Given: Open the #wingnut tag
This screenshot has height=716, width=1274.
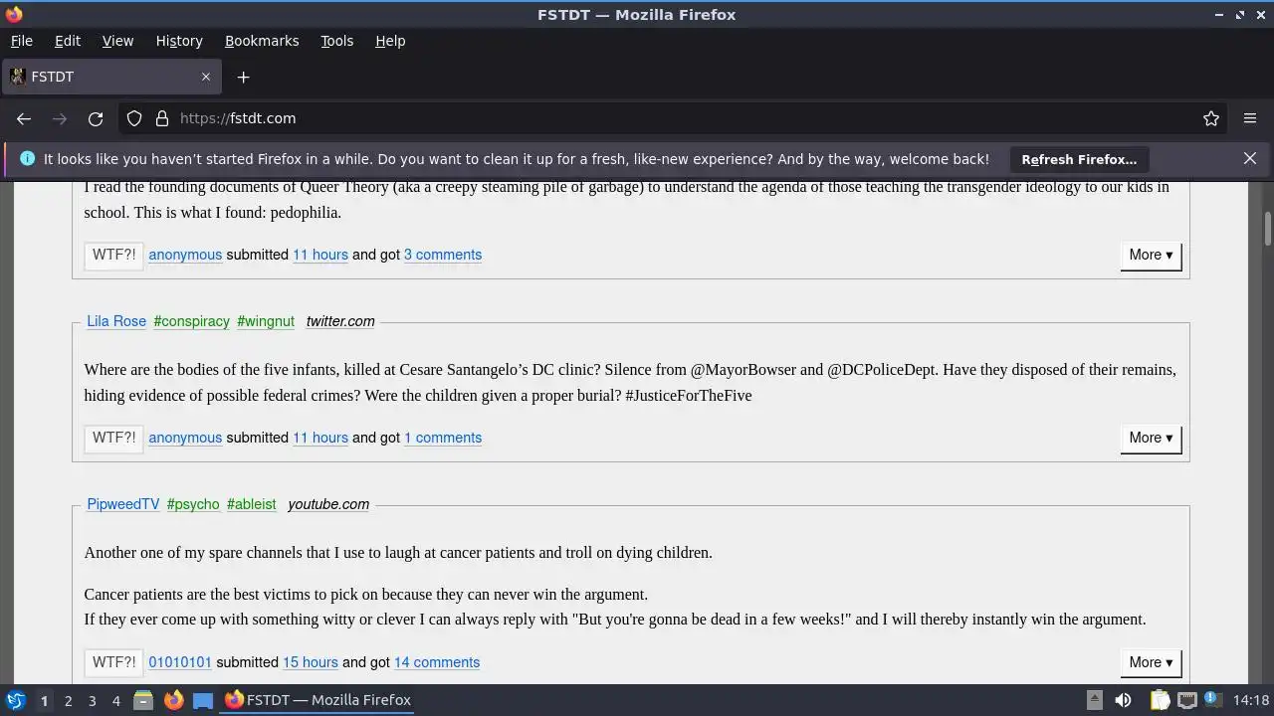Looking at the screenshot, I should click(x=266, y=321).
